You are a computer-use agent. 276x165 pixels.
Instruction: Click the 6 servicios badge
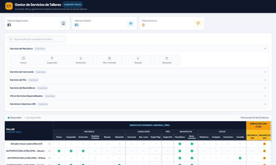[x=40, y=49]
